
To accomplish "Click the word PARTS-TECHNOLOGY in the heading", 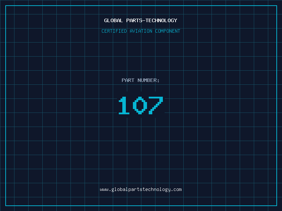I will pyautogui.click(x=152, y=20).
